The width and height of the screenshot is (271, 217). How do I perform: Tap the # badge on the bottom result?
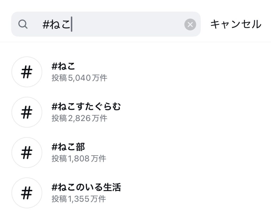point(26,193)
